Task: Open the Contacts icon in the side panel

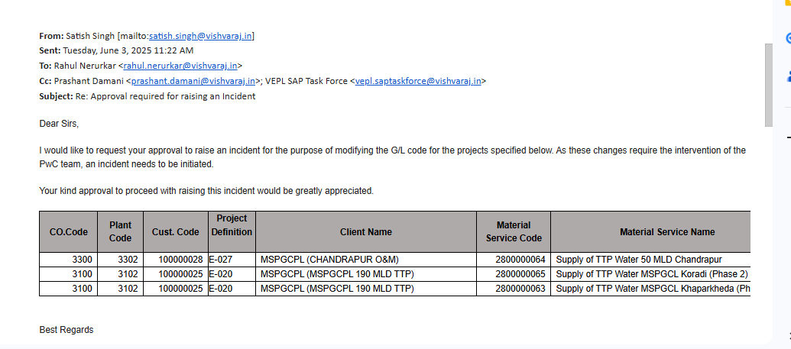Action: click(x=788, y=75)
